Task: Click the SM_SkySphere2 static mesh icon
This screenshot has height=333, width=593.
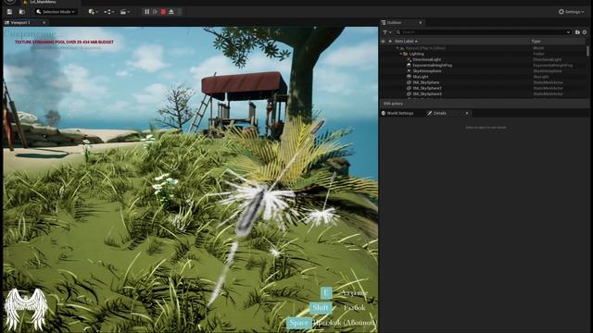Action: coord(409,88)
